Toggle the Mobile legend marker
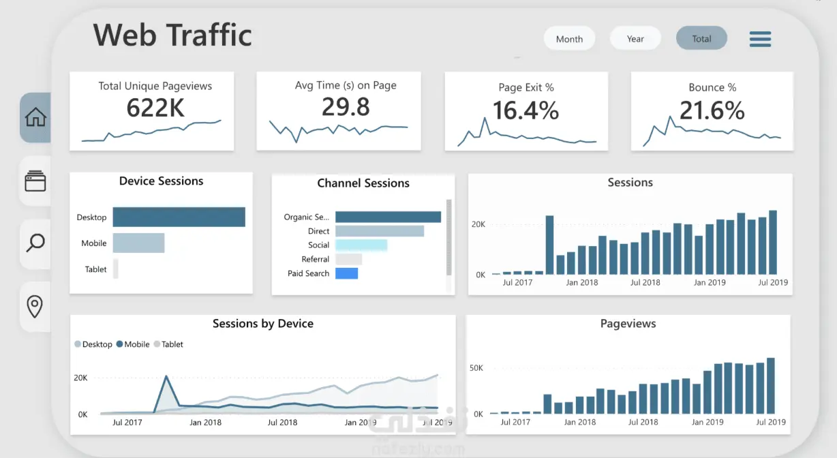837x458 pixels. 120,344
